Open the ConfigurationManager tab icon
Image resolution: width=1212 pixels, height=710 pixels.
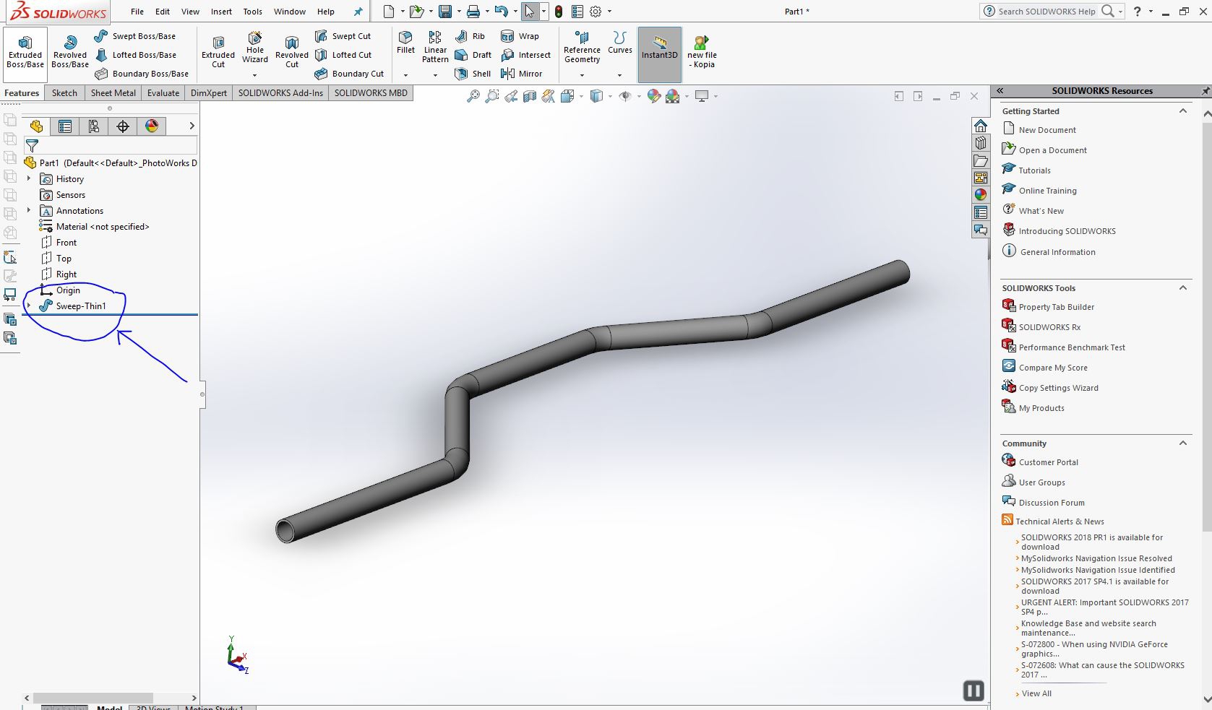pos(94,126)
